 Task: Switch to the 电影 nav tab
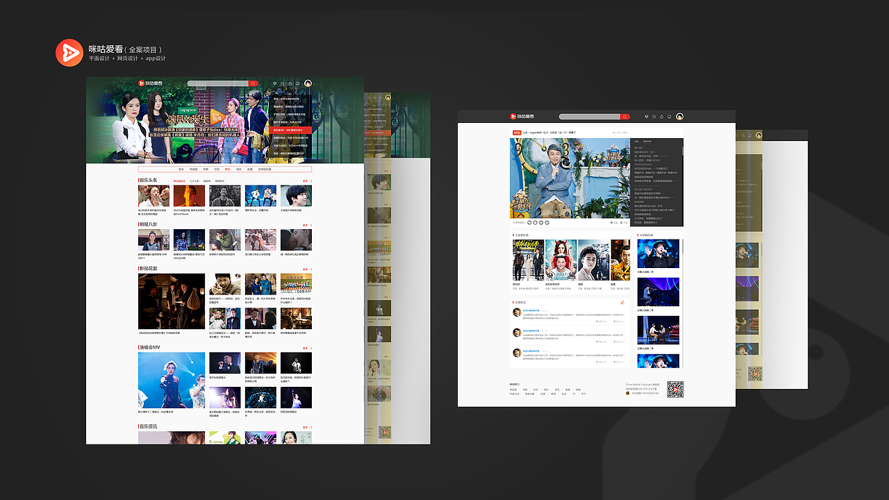(x=206, y=169)
